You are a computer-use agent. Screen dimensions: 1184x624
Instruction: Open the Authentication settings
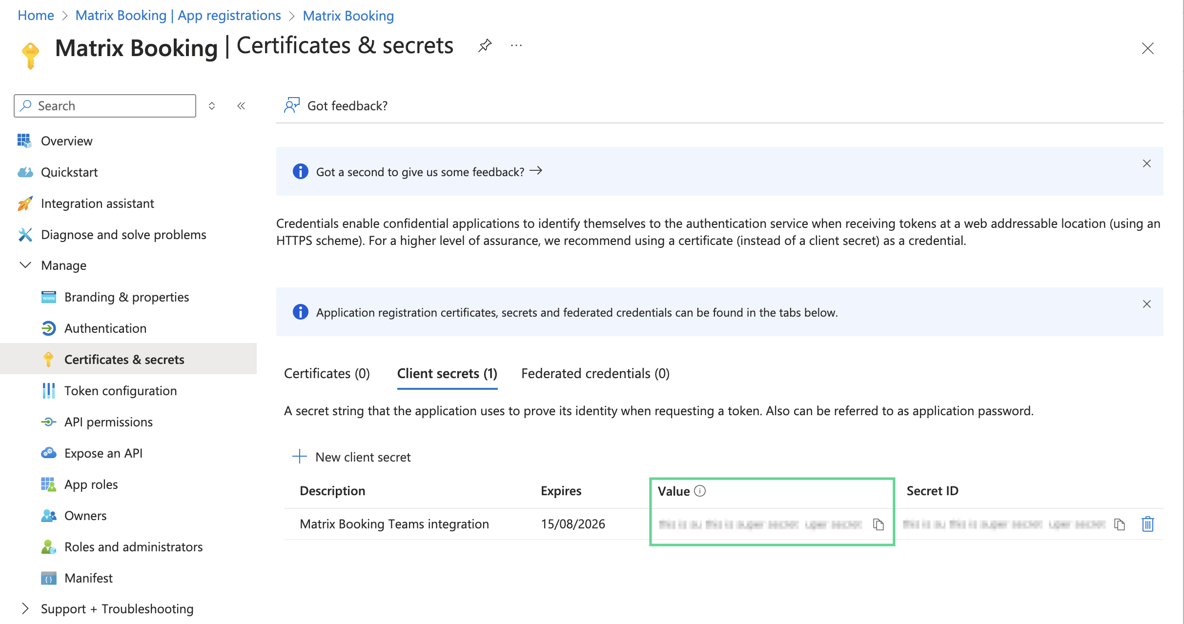click(105, 328)
